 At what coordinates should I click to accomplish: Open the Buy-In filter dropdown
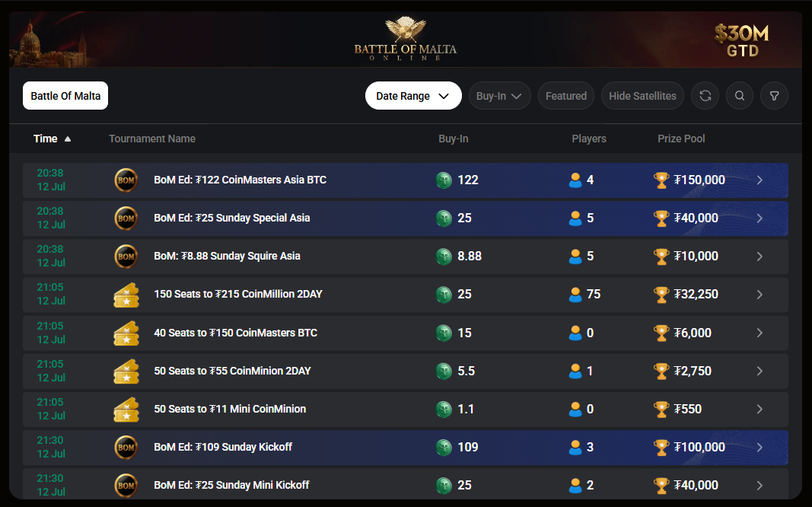pos(500,96)
